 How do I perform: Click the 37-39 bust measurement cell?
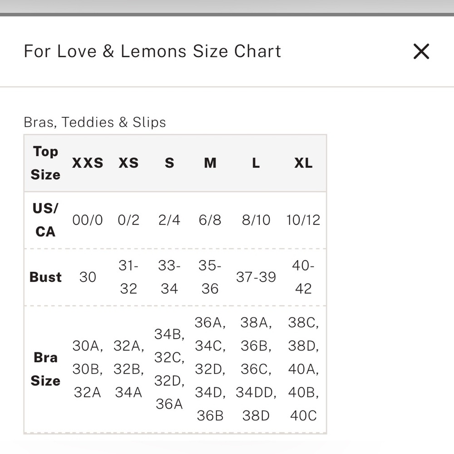pos(256,277)
